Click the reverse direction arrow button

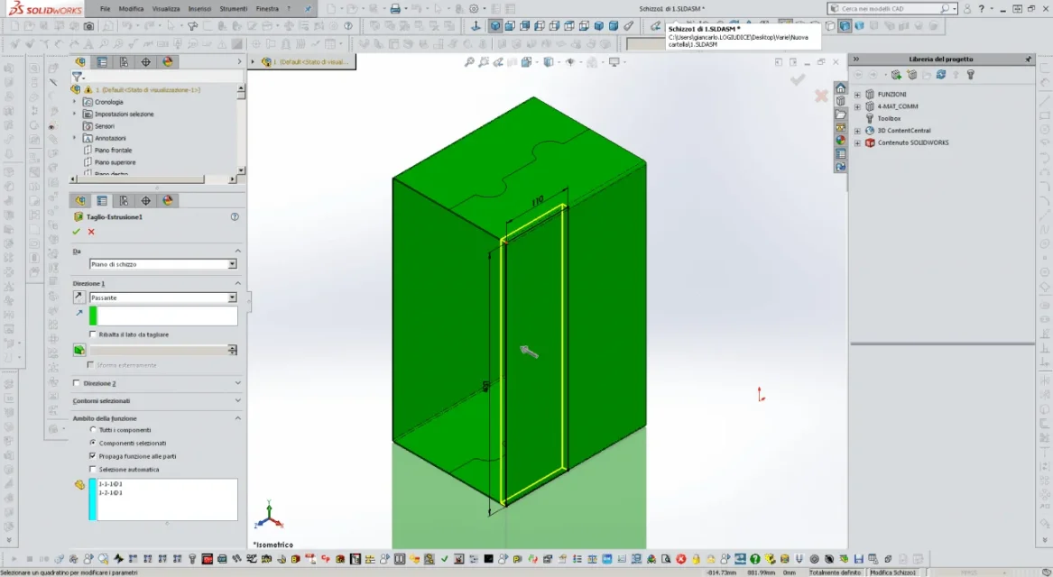79,298
